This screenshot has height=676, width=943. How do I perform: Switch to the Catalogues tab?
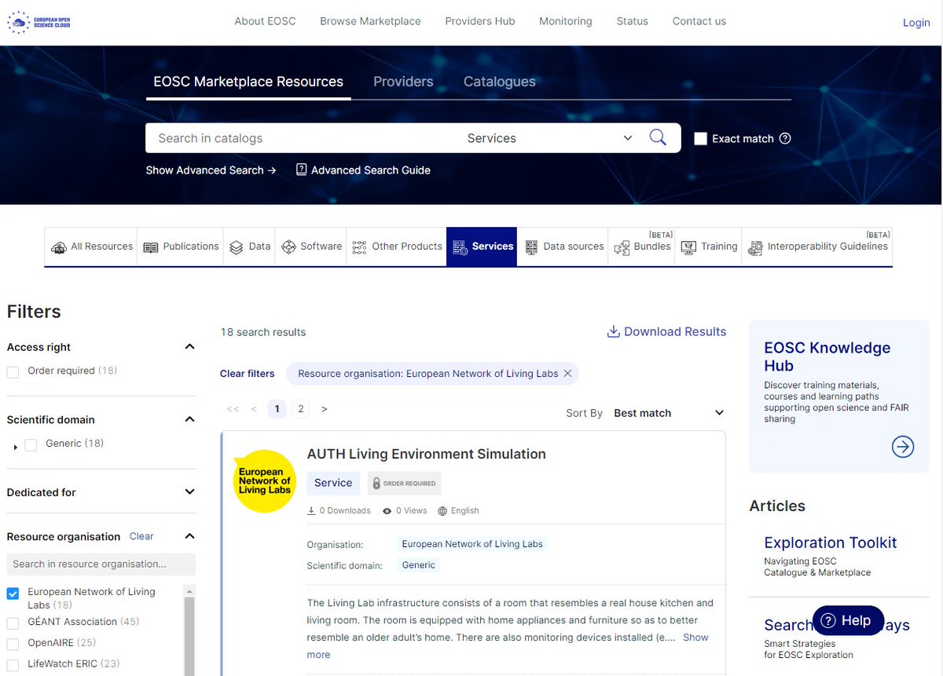click(500, 82)
